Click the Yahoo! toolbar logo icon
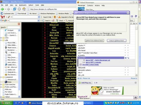This screenshot has height=105, width=141. (x=3, y=17)
